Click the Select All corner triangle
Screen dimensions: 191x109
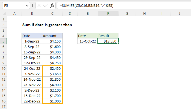5,14
